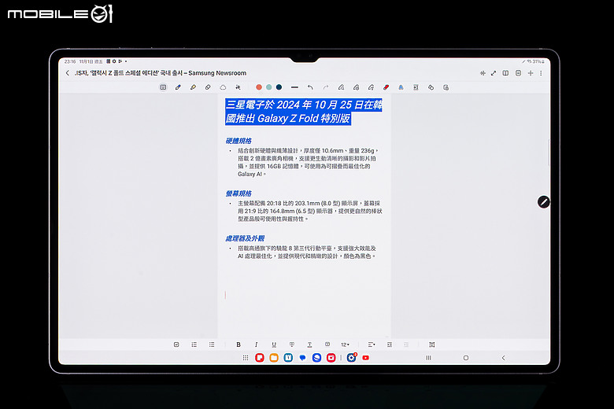The height and width of the screenshot is (409, 614).
Task: Enter full screen with expand arrows icon
Action: pos(494,73)
